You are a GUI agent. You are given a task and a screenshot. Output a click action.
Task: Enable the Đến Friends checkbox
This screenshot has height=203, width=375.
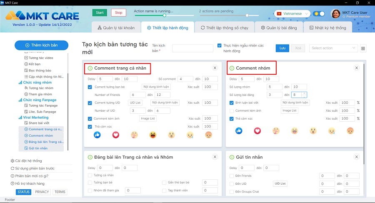click(232, 176)
